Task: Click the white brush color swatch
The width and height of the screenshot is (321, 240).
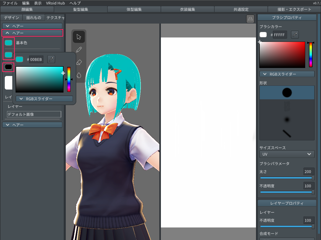Action: [263, 35]
